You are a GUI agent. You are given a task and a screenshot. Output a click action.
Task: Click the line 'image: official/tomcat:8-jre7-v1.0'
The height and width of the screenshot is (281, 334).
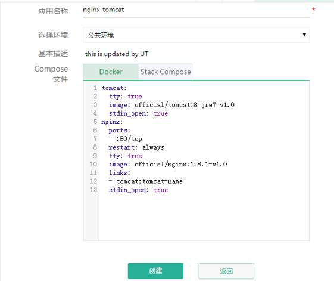[x=171, y=105]
